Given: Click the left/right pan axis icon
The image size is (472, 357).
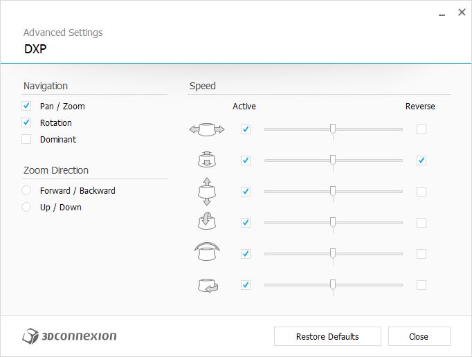Looking at the screenshot, I should pyautogui.click(x=207, y=129).
